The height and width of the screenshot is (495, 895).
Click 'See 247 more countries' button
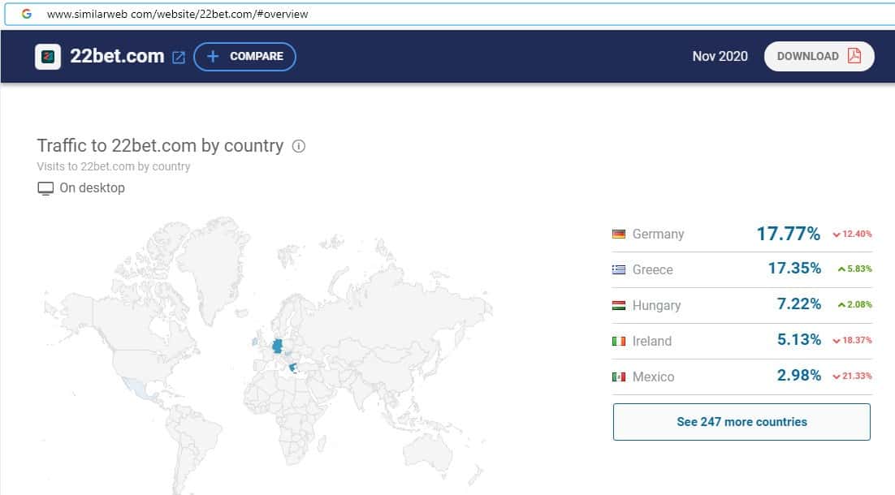[x=742, y=422]
